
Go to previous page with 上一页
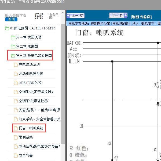point(76,16)
